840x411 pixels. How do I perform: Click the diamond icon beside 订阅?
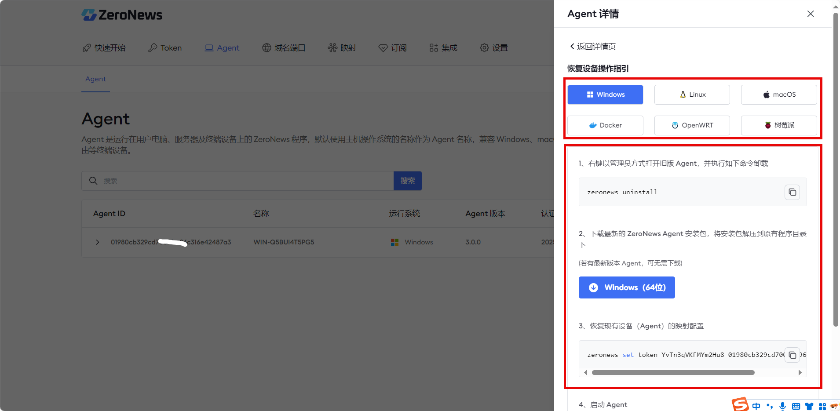click(383, 48)
